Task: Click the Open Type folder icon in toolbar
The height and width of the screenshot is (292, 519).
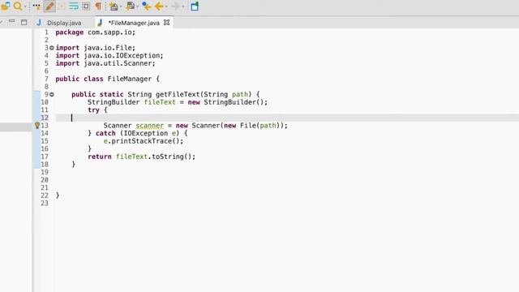Action: point(6,6)
